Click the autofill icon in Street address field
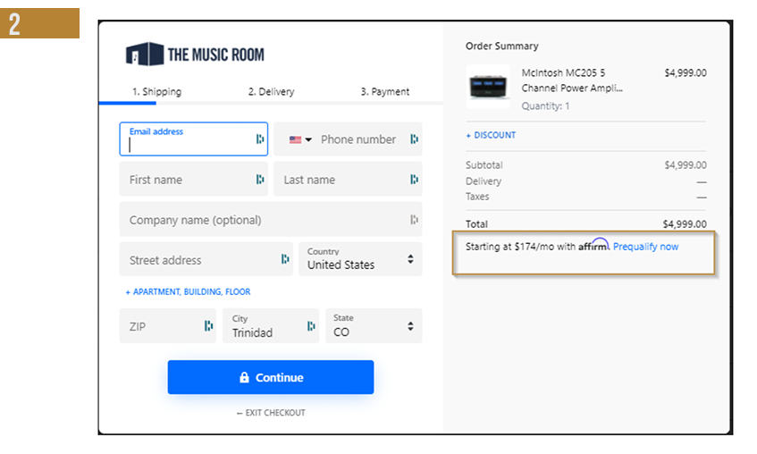This screenshot has width=757, height=454. tap(284, 260)
